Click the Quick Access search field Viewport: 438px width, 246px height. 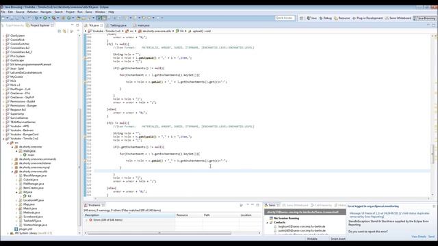click(285, 18)
